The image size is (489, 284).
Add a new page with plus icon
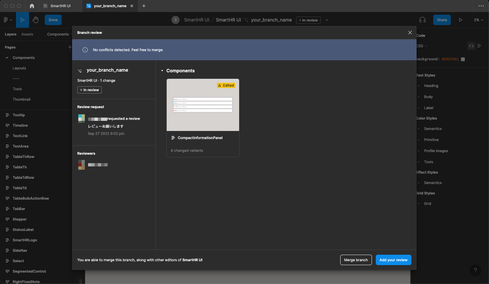(x=69, y=47)
